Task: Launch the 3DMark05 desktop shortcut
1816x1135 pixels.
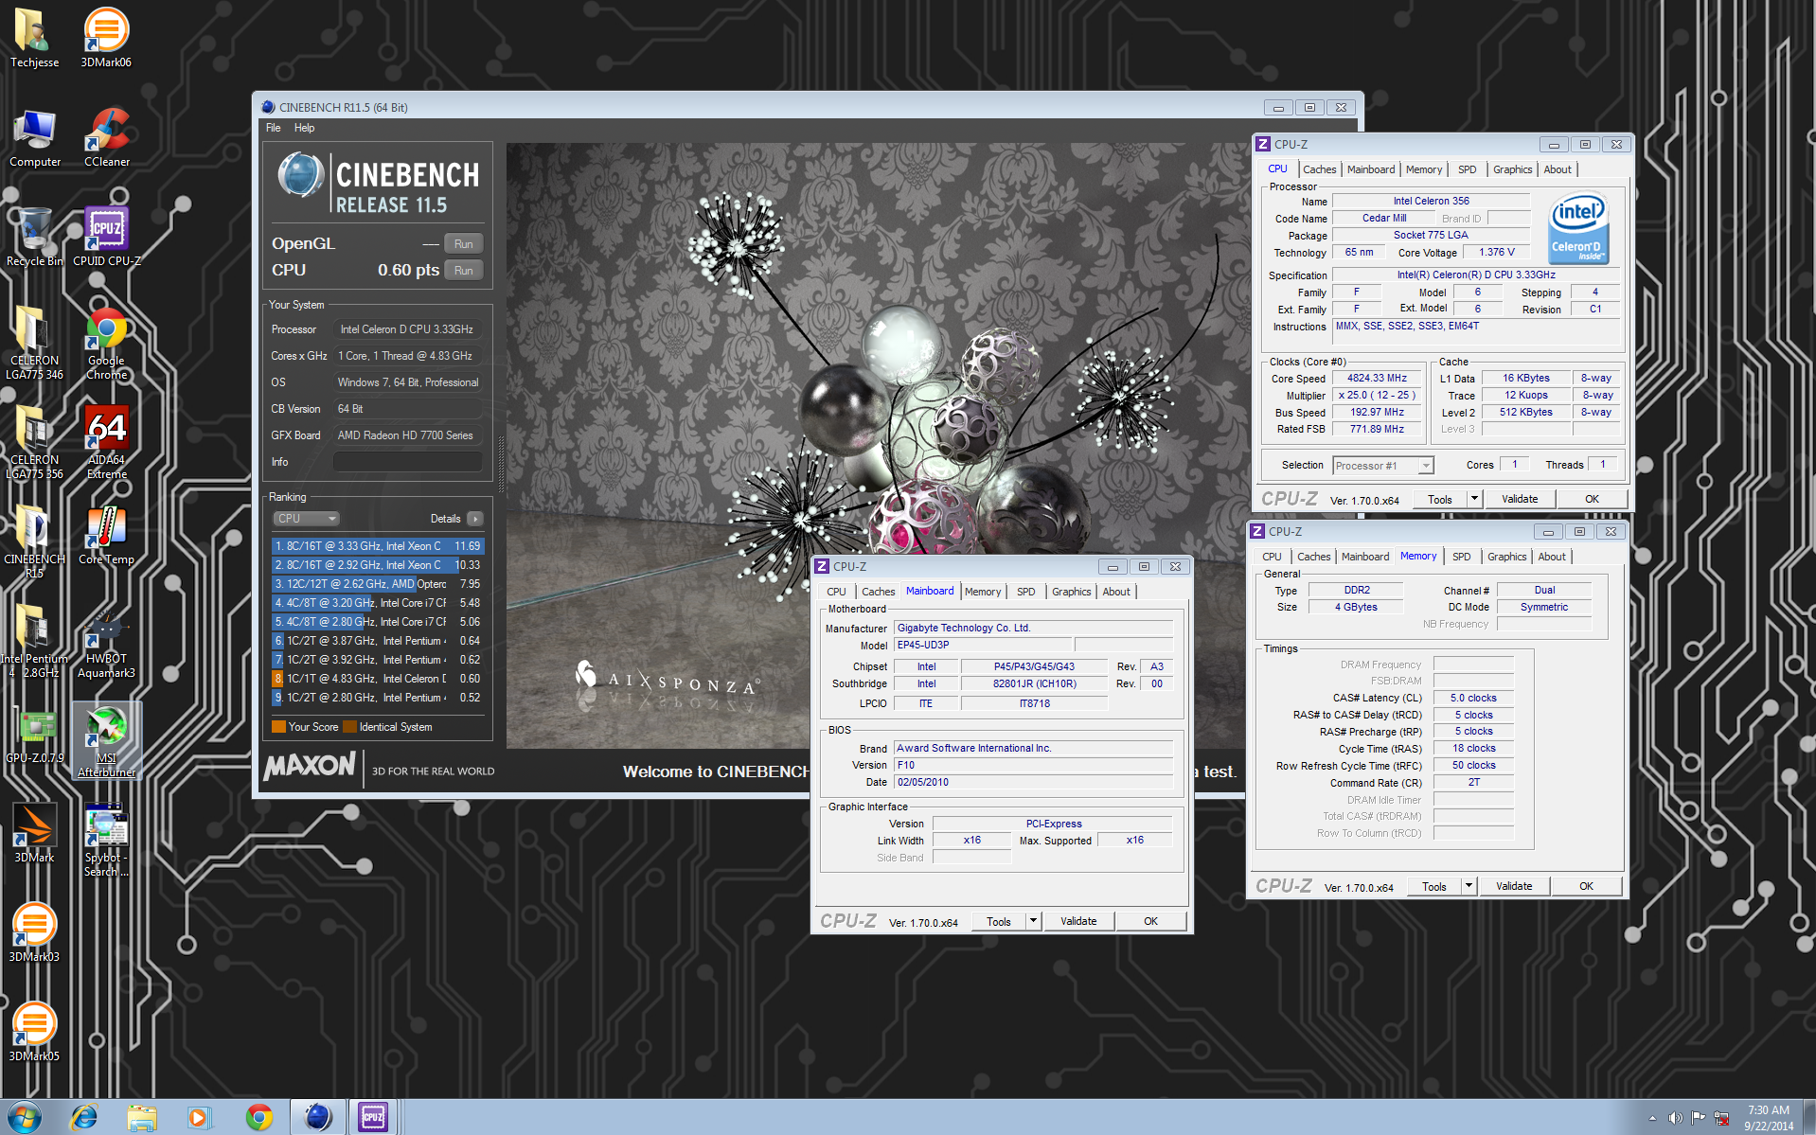Action: pyautogui.click(x=34, y=1032)
